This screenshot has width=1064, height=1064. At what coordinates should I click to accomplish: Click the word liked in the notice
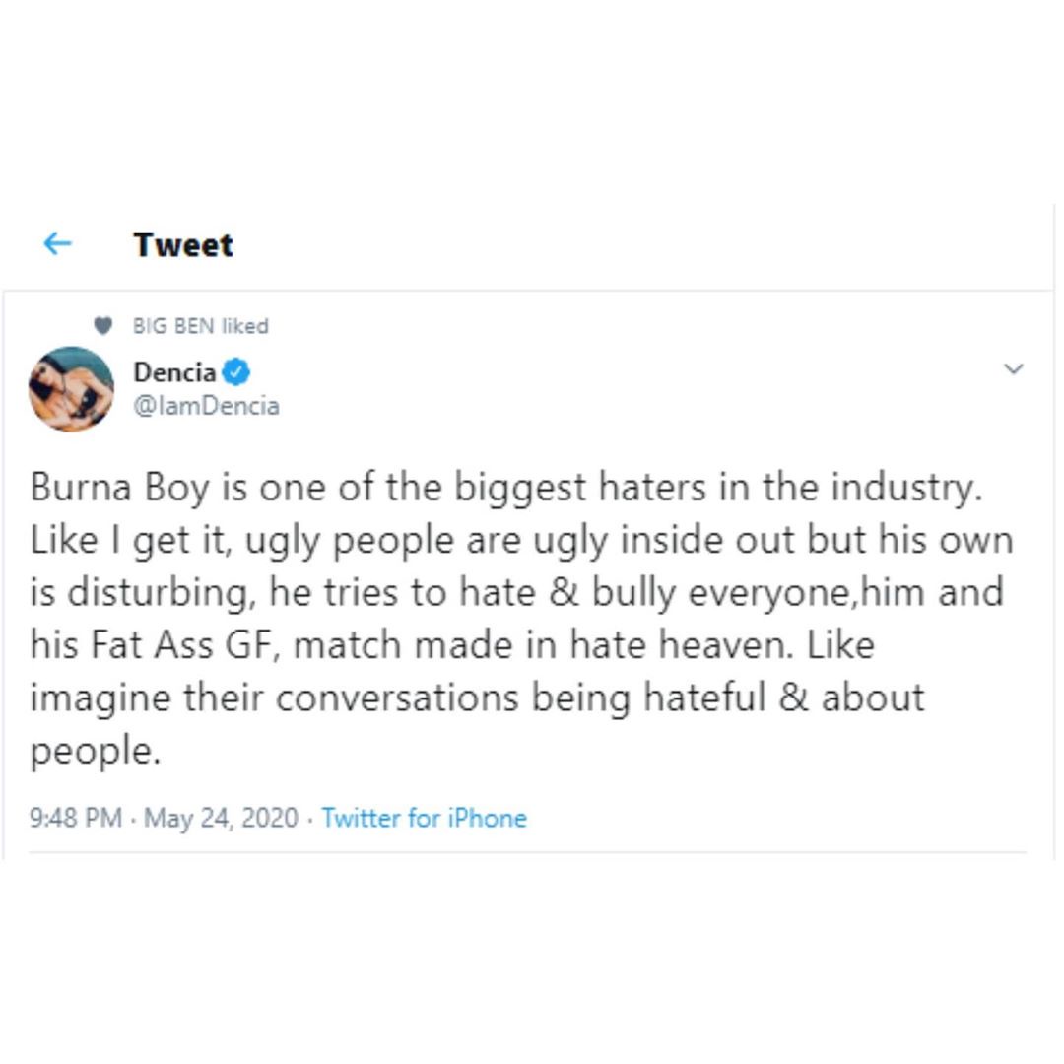245,325
